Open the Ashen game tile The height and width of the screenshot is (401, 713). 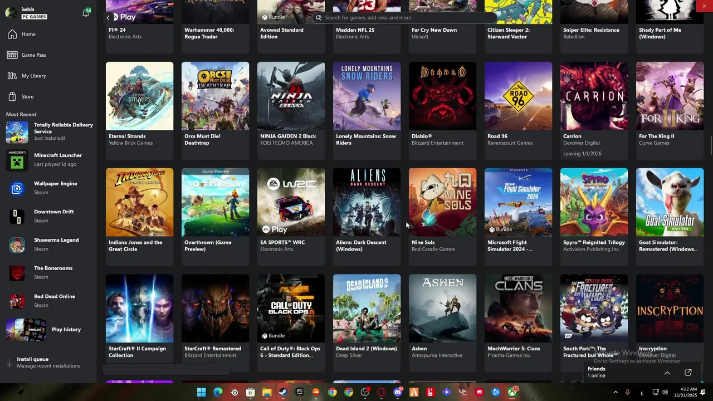pyautogui.click(x=442, y=322)
